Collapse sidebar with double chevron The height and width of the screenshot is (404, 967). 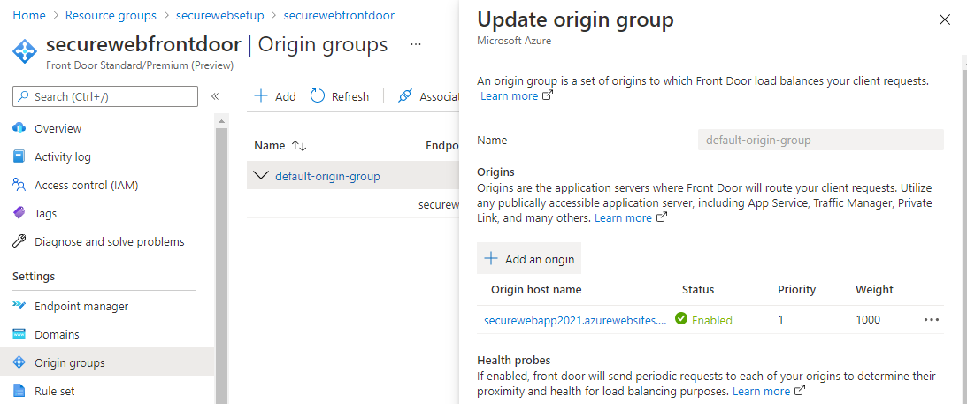click(x=215, y=96)
